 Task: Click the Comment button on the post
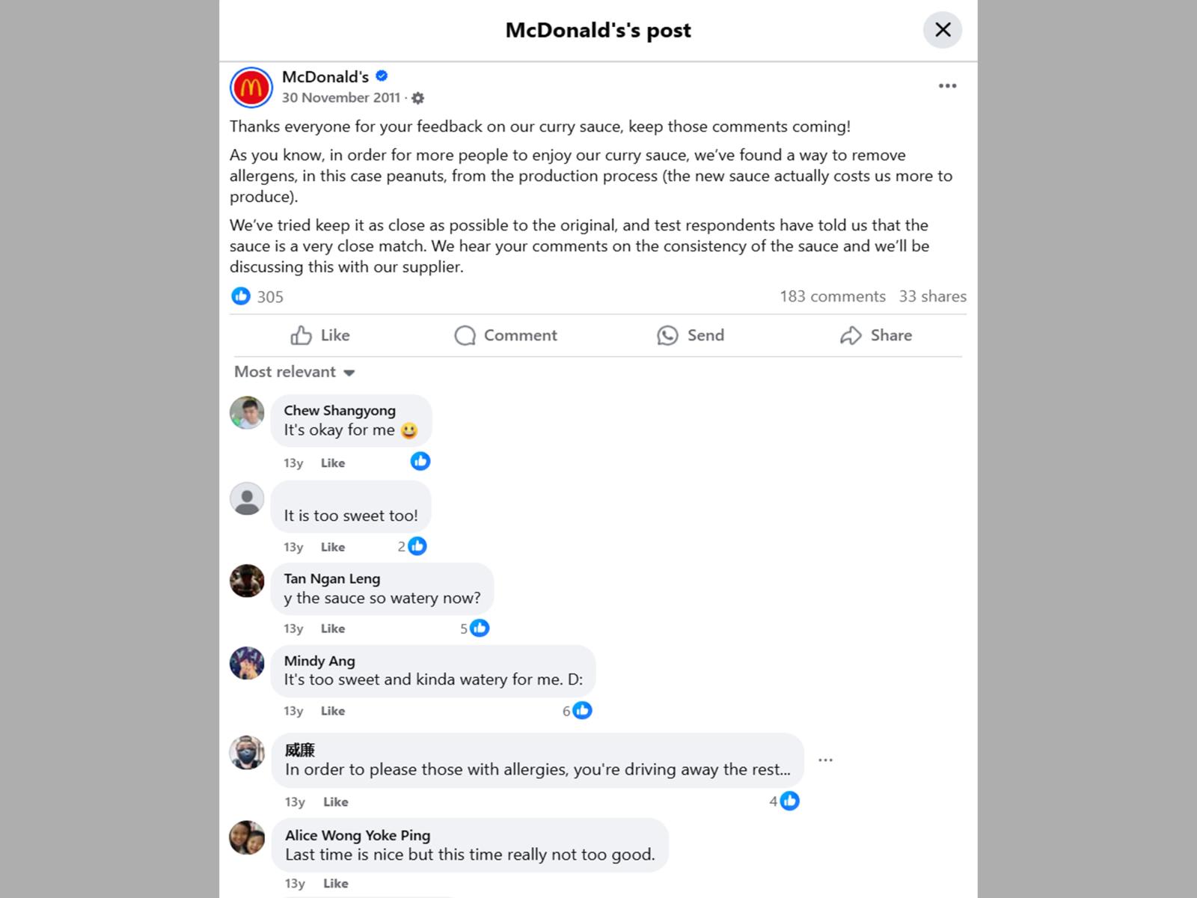pyautogui.click(x=506, y=335)
